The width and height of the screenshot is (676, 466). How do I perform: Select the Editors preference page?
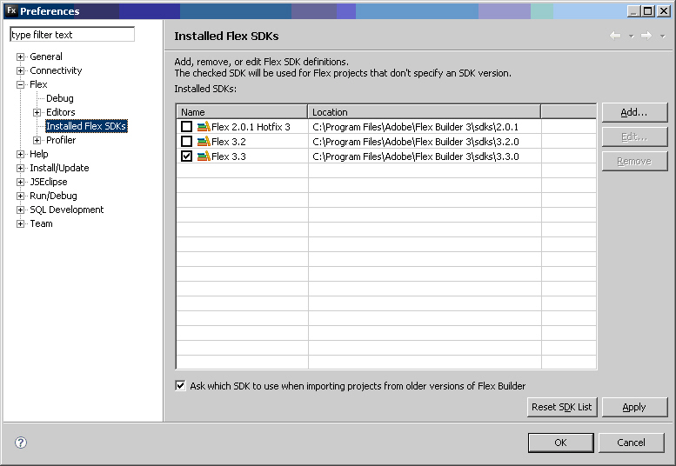point(61,112)
